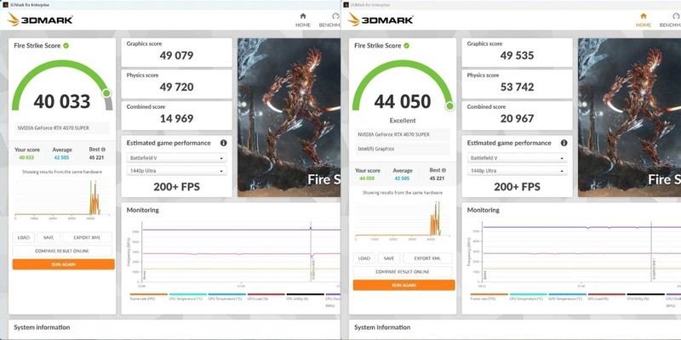Click 3DMARK logo in left window
The width and height of the screenshot is (681, 340).
point(40,20)
